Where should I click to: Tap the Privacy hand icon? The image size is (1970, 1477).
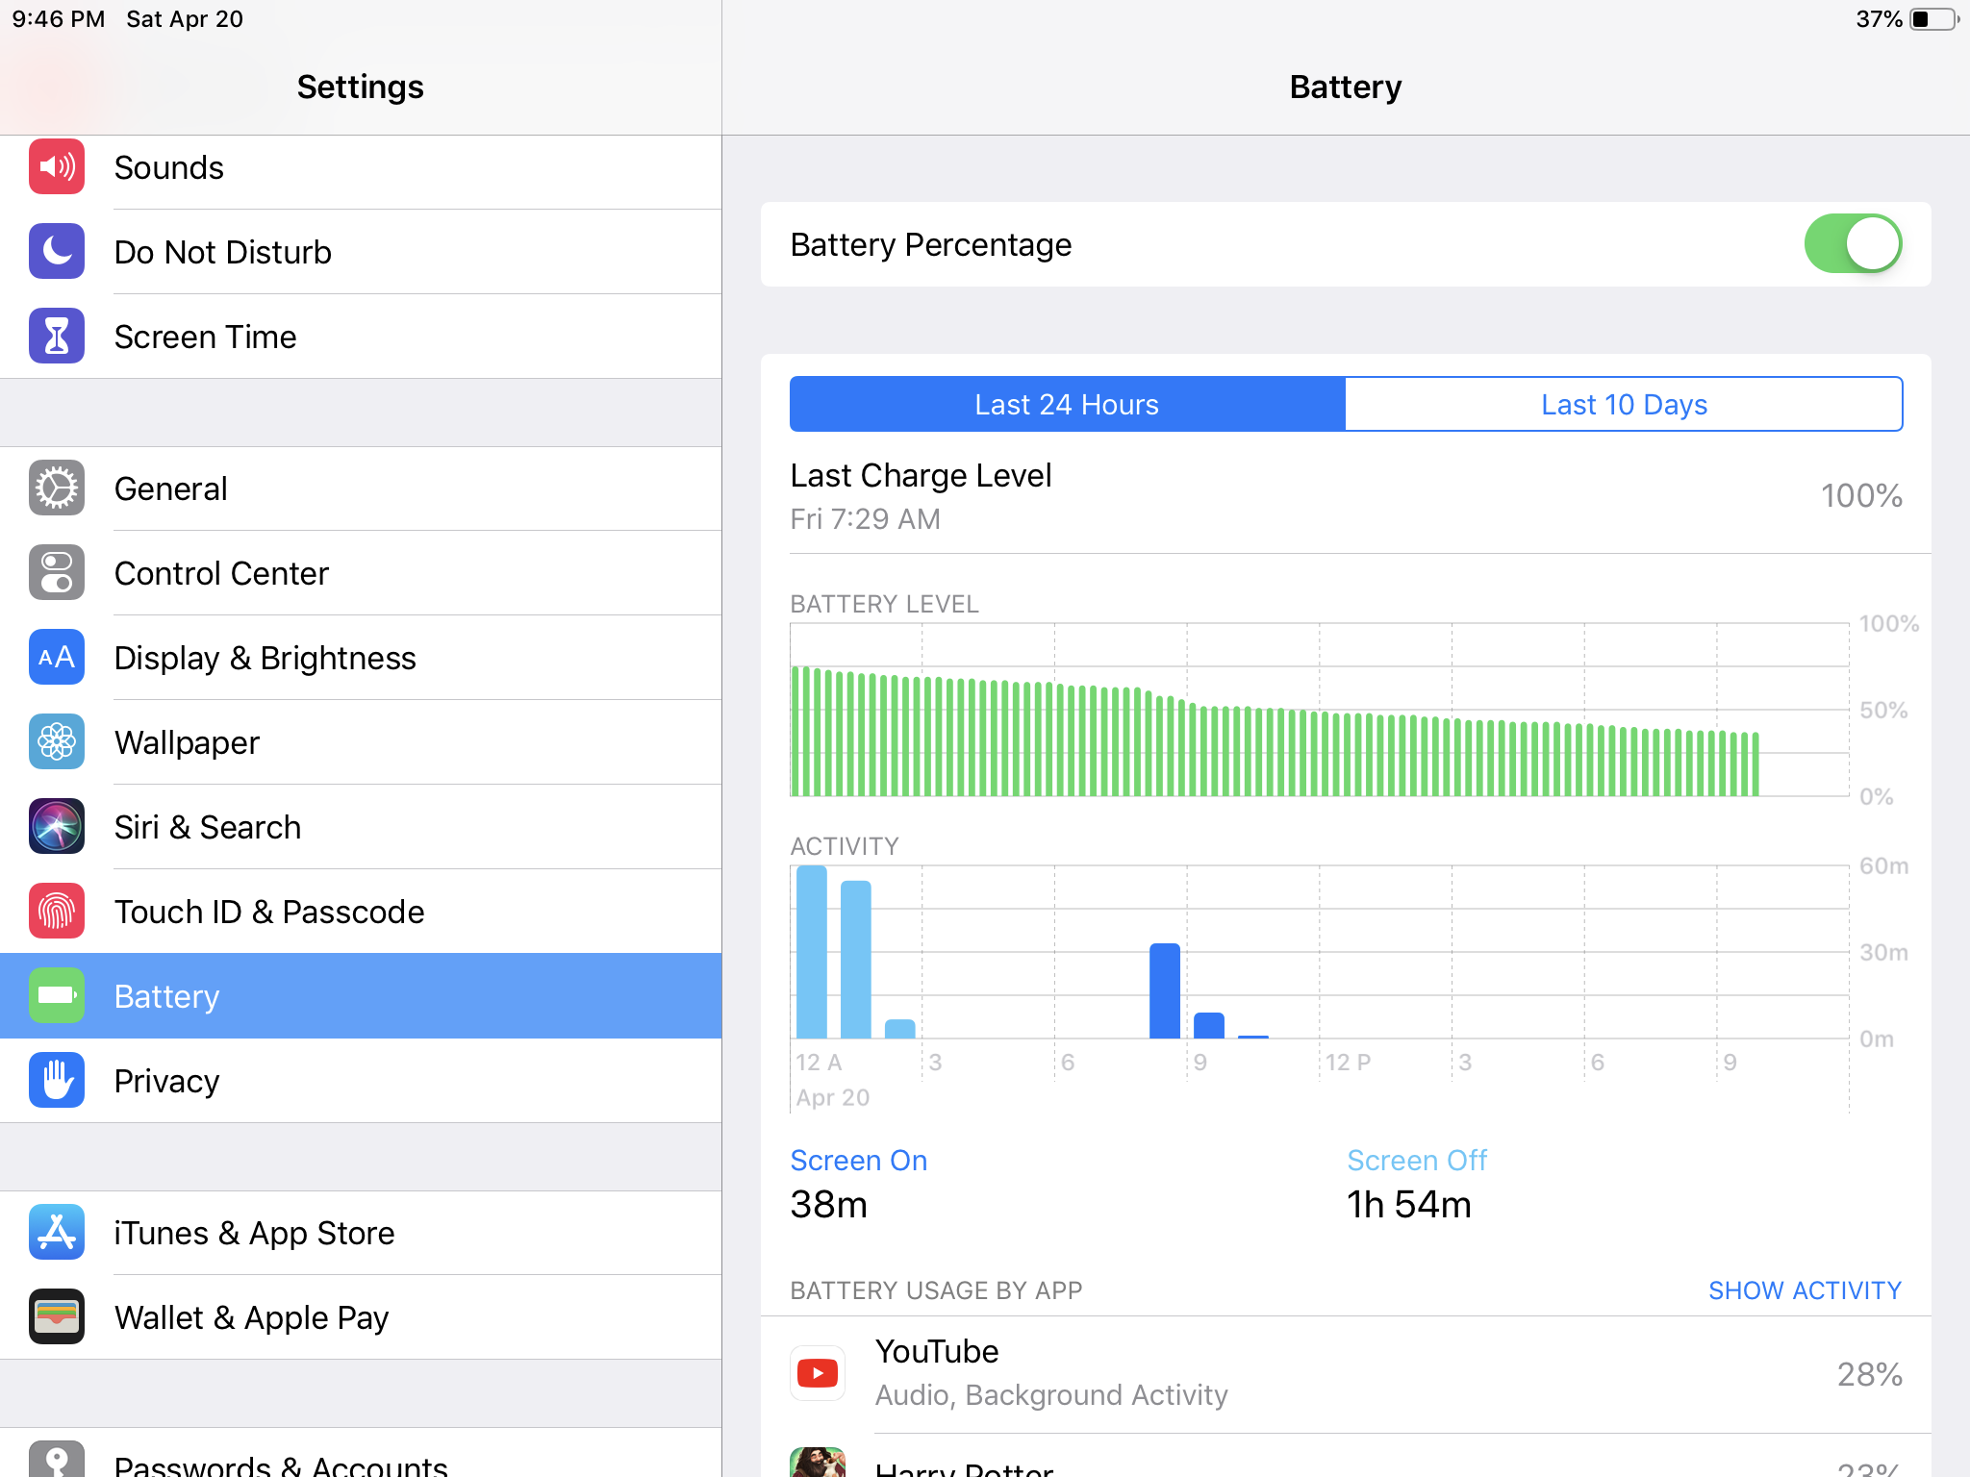(57, 1081)
